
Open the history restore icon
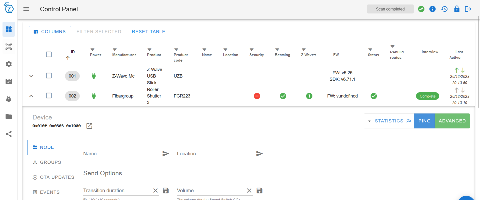point(444,9)
